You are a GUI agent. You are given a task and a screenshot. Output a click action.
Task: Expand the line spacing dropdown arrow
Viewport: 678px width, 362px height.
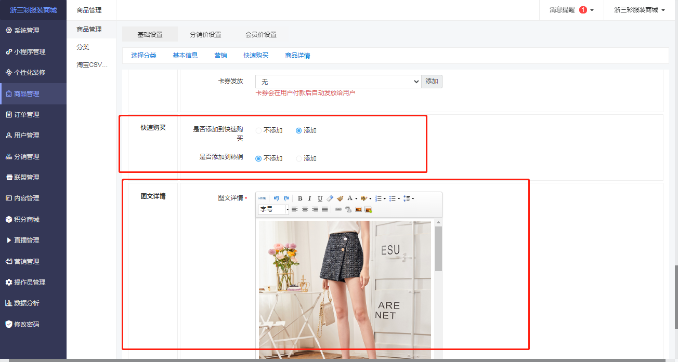[x=413, y=198]
